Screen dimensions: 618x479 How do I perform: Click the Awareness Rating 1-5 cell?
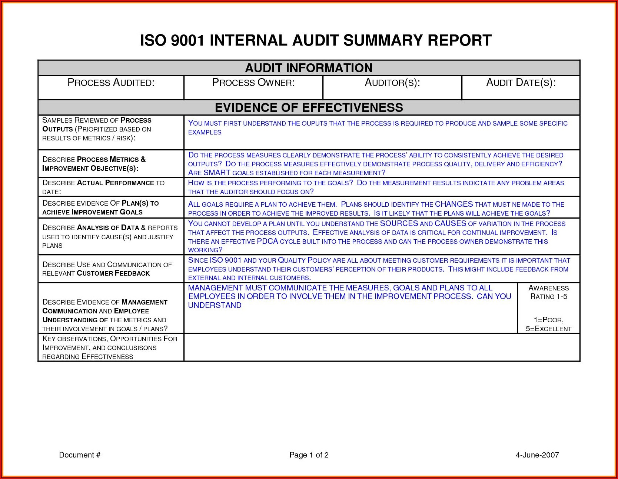tap(548, 308)
